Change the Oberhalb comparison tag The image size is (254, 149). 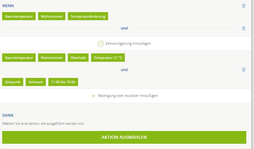pyautogui.click(x=78, y=58)
